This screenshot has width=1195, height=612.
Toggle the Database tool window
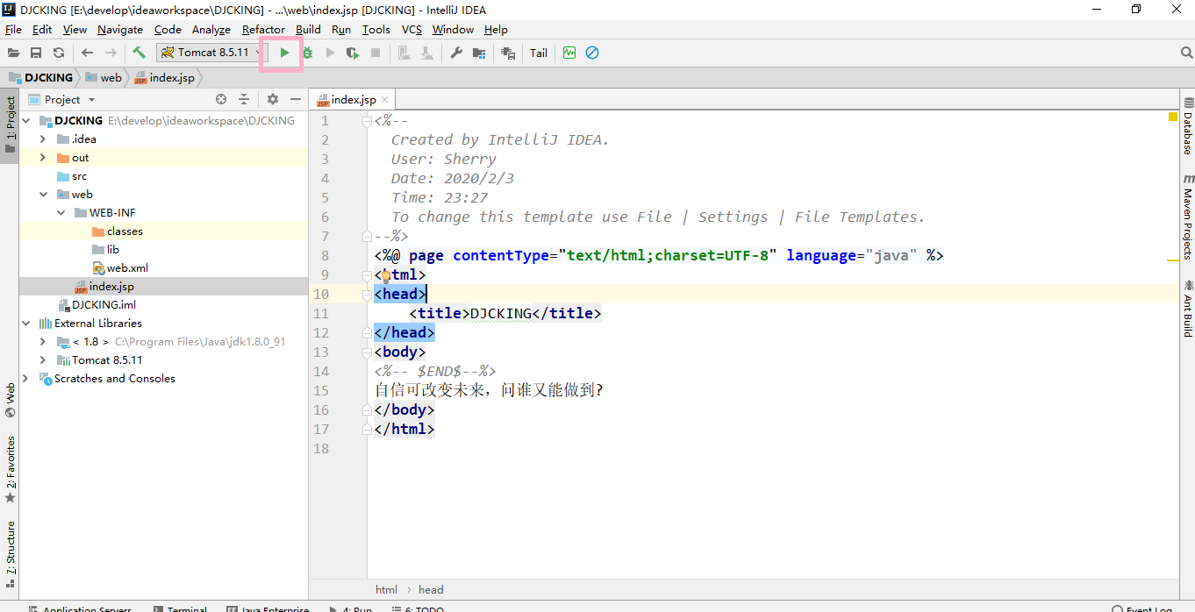click(1187, 126)
